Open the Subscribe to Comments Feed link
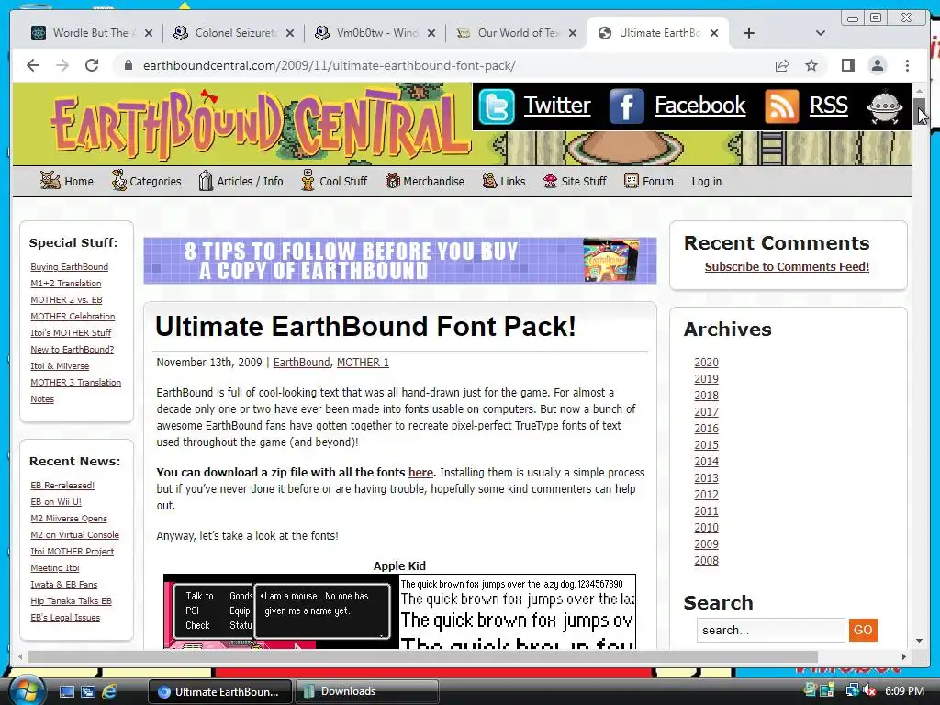This screenshot has height=705, width=940. [787, 267]
